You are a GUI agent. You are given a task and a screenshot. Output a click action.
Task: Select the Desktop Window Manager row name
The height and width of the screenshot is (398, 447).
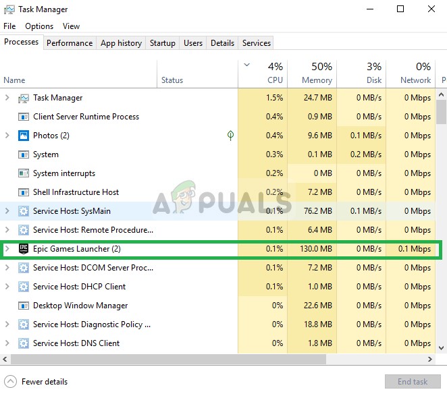point(80,306)
